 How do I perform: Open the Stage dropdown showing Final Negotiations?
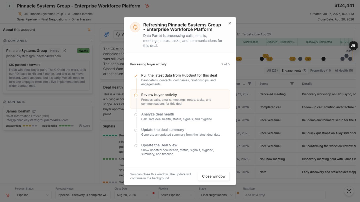tap(217, 195)
